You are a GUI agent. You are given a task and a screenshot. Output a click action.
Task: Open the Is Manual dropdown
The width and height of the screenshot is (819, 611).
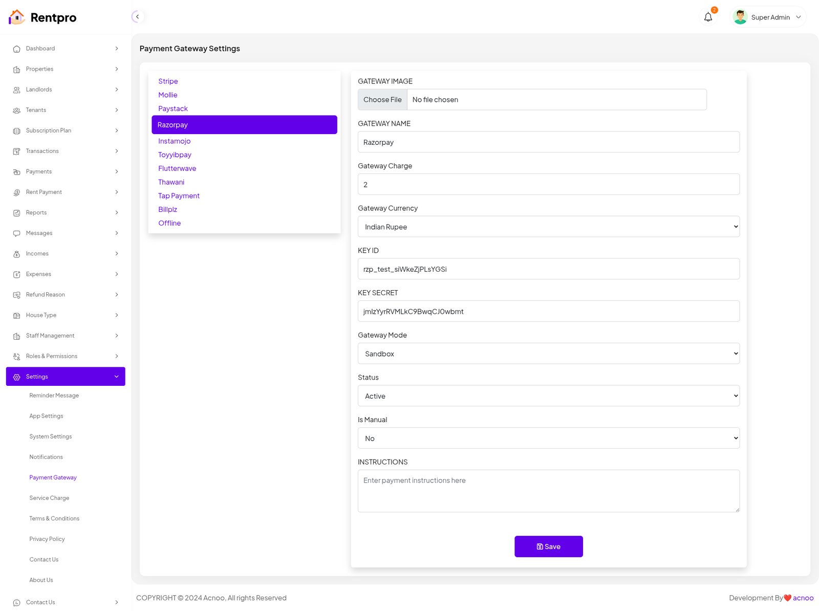click(x=548, y=439)
